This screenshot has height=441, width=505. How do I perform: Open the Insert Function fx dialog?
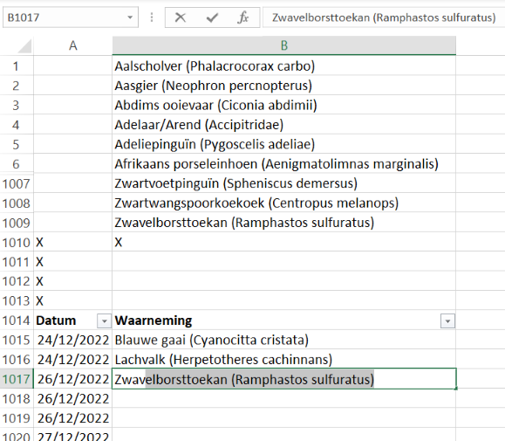(x=243, y=17)
